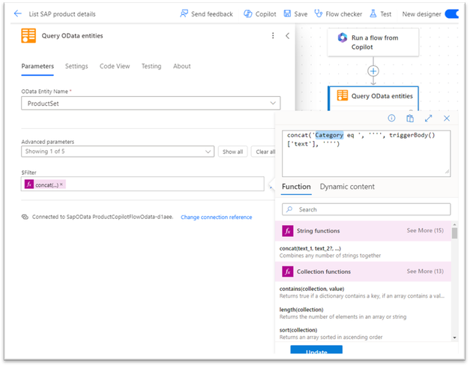The image size is (470, 366).
Task: Click the connection link icon
Action: (x=25, y=217)
